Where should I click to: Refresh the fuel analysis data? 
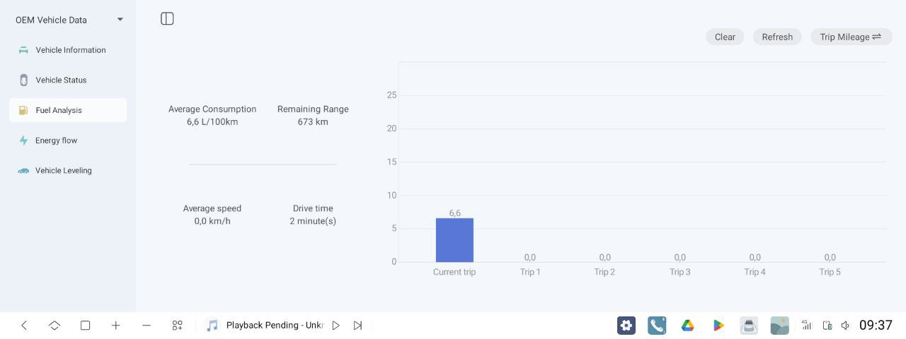777,37
